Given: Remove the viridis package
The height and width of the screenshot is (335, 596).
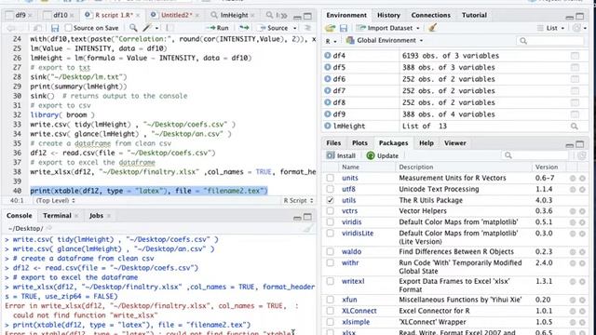Looking at the screenshot, I should pyautogui.click(x=582, y=222).
